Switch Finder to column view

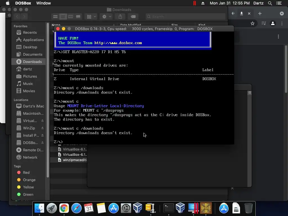pyautogui.click(x=71, y=17)
